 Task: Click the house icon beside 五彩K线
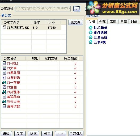[x=91, y=42]
